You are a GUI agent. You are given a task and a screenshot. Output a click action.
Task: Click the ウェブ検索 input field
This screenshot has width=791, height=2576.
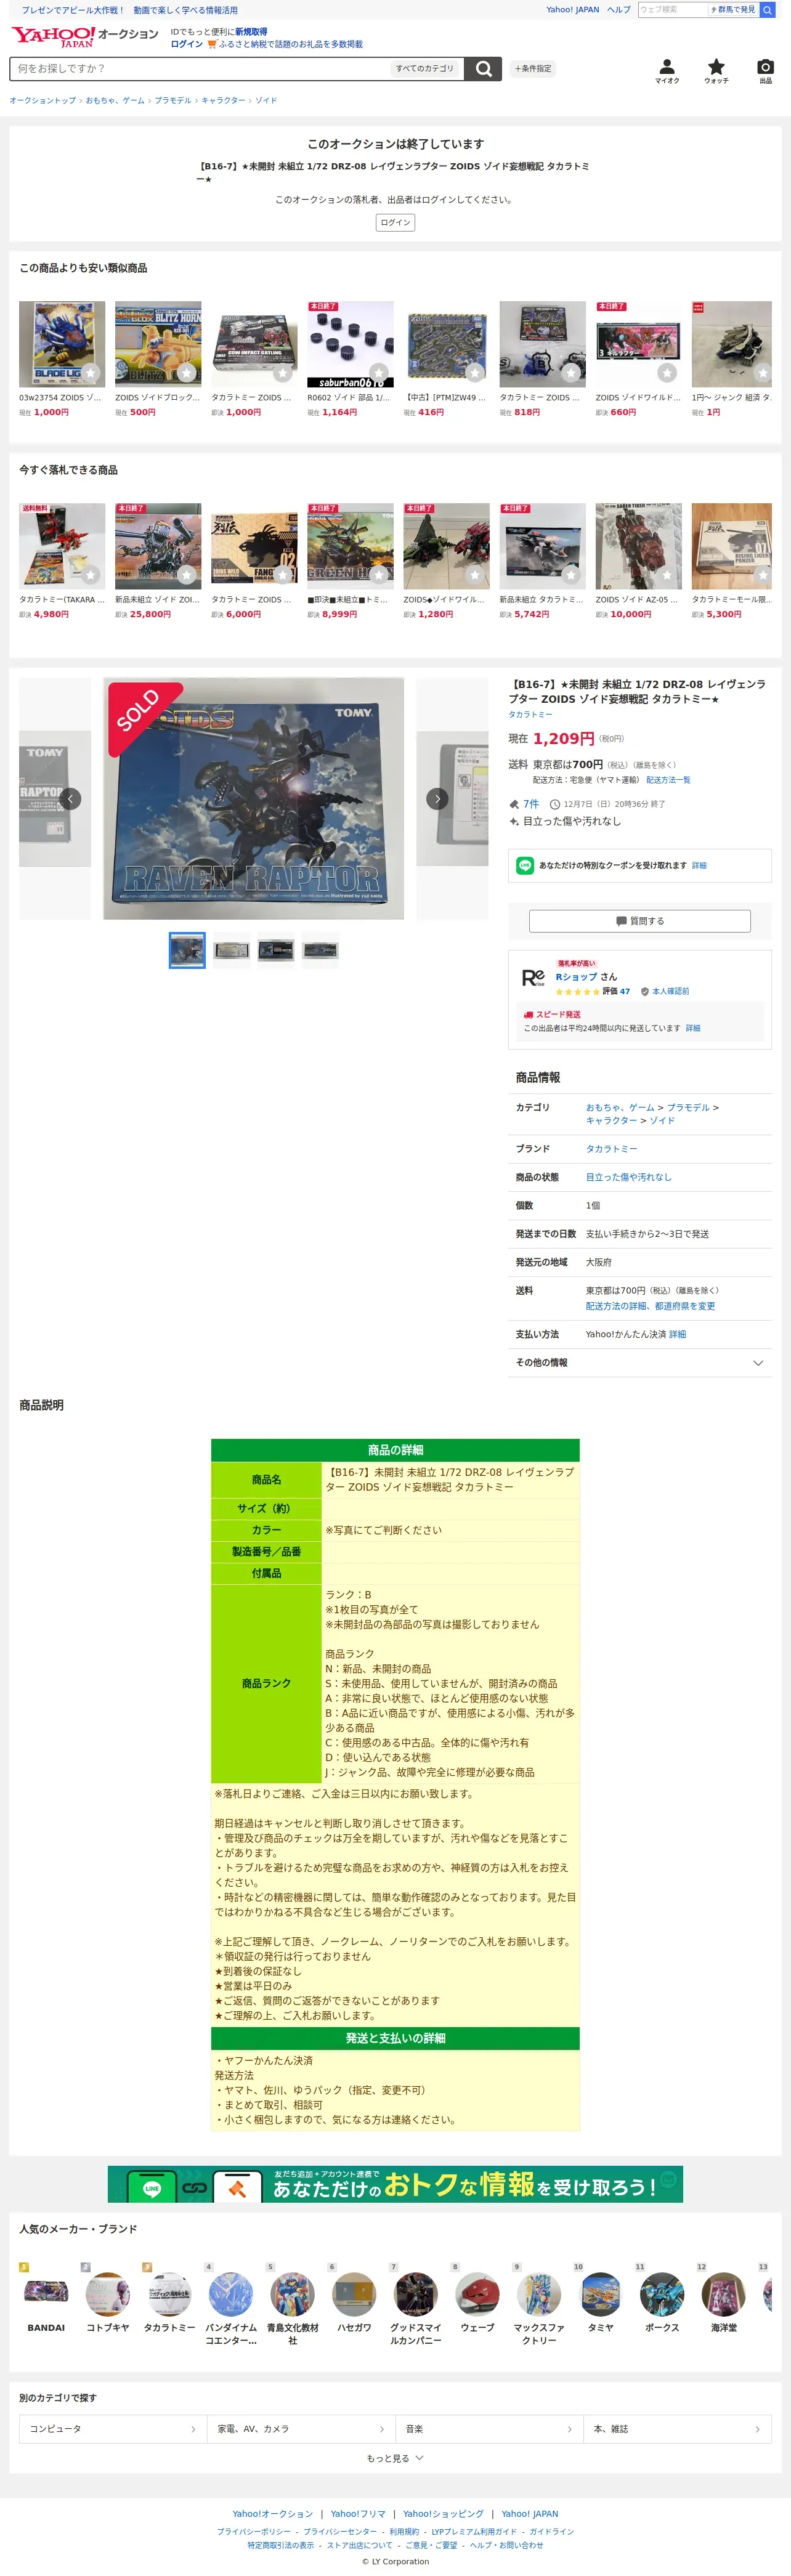coord(673,10)
